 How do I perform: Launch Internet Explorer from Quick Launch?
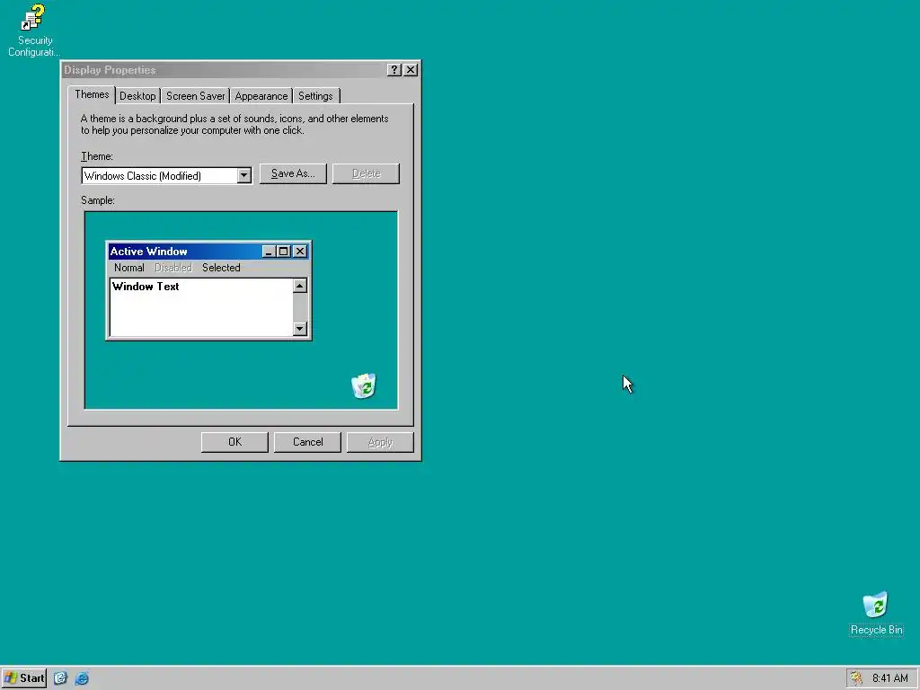[x=82, y=678]
